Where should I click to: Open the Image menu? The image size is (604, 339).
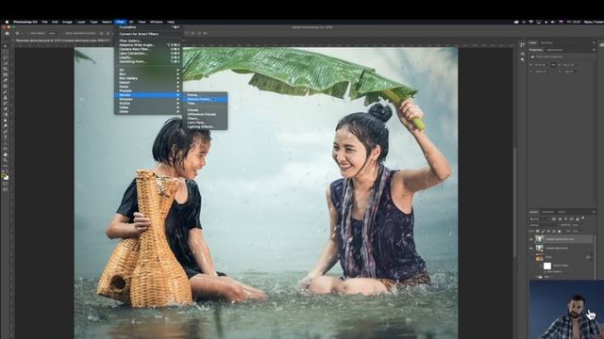(x=67, y=22)
